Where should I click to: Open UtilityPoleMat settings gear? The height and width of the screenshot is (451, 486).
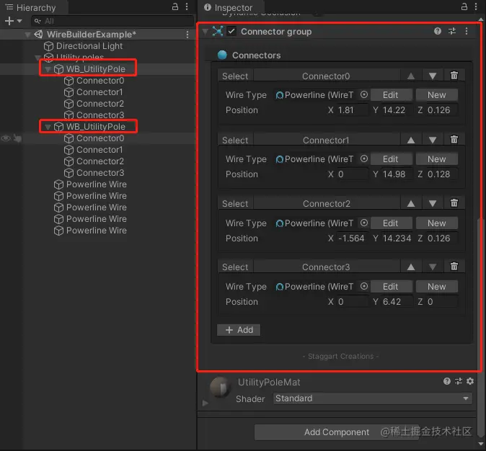pos(470,381)
